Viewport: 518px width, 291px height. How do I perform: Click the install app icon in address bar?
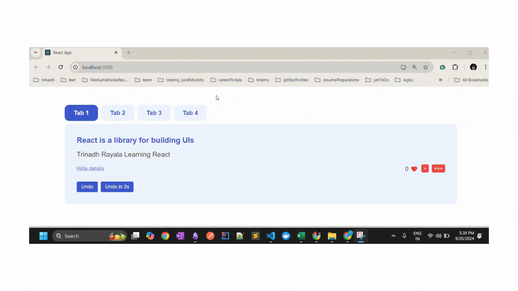pyautogui.click(x=403, y=67)
